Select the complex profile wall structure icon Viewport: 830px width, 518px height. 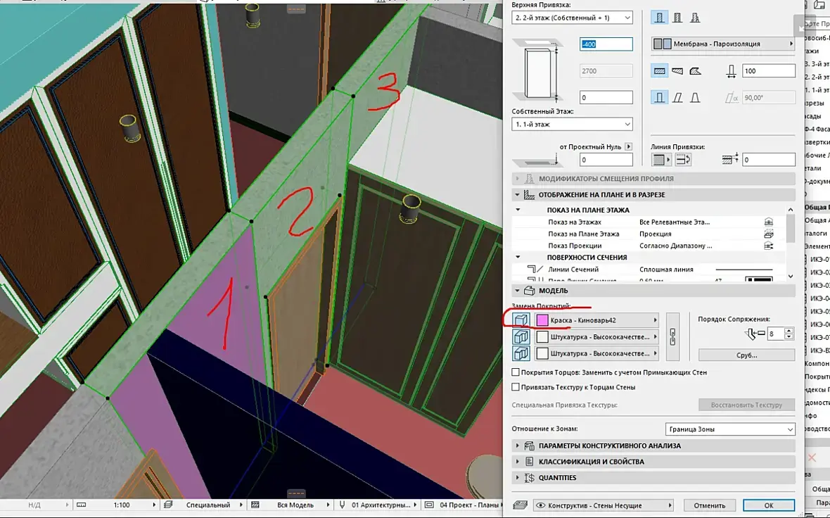(x=695, y=18)
